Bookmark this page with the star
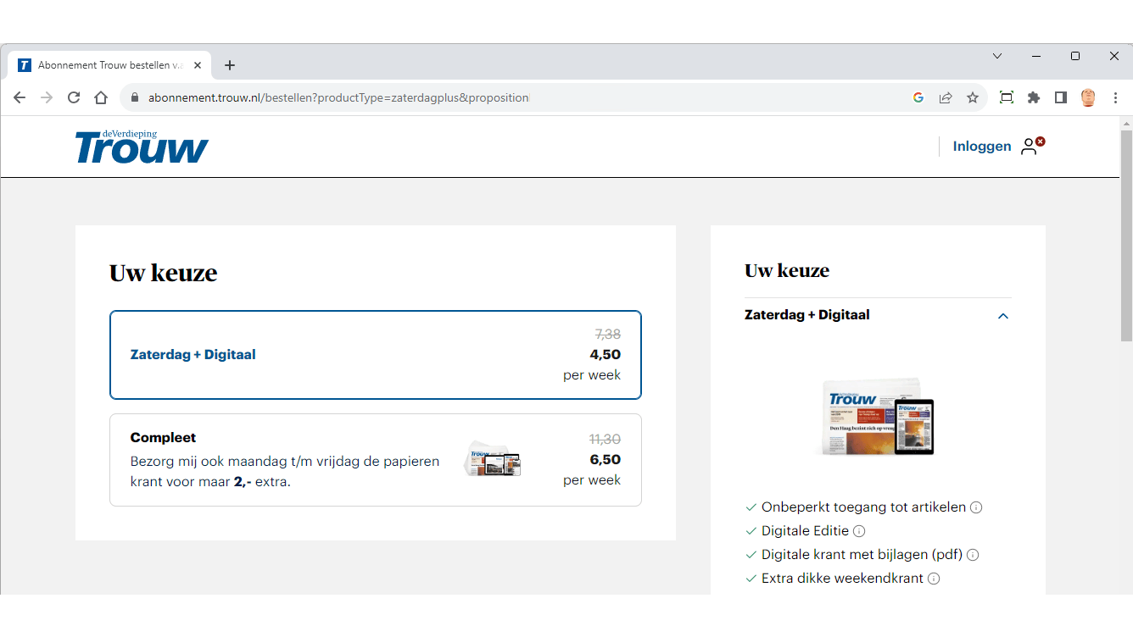This screenshot has width=1133, height=637. [x=973, y=97]
